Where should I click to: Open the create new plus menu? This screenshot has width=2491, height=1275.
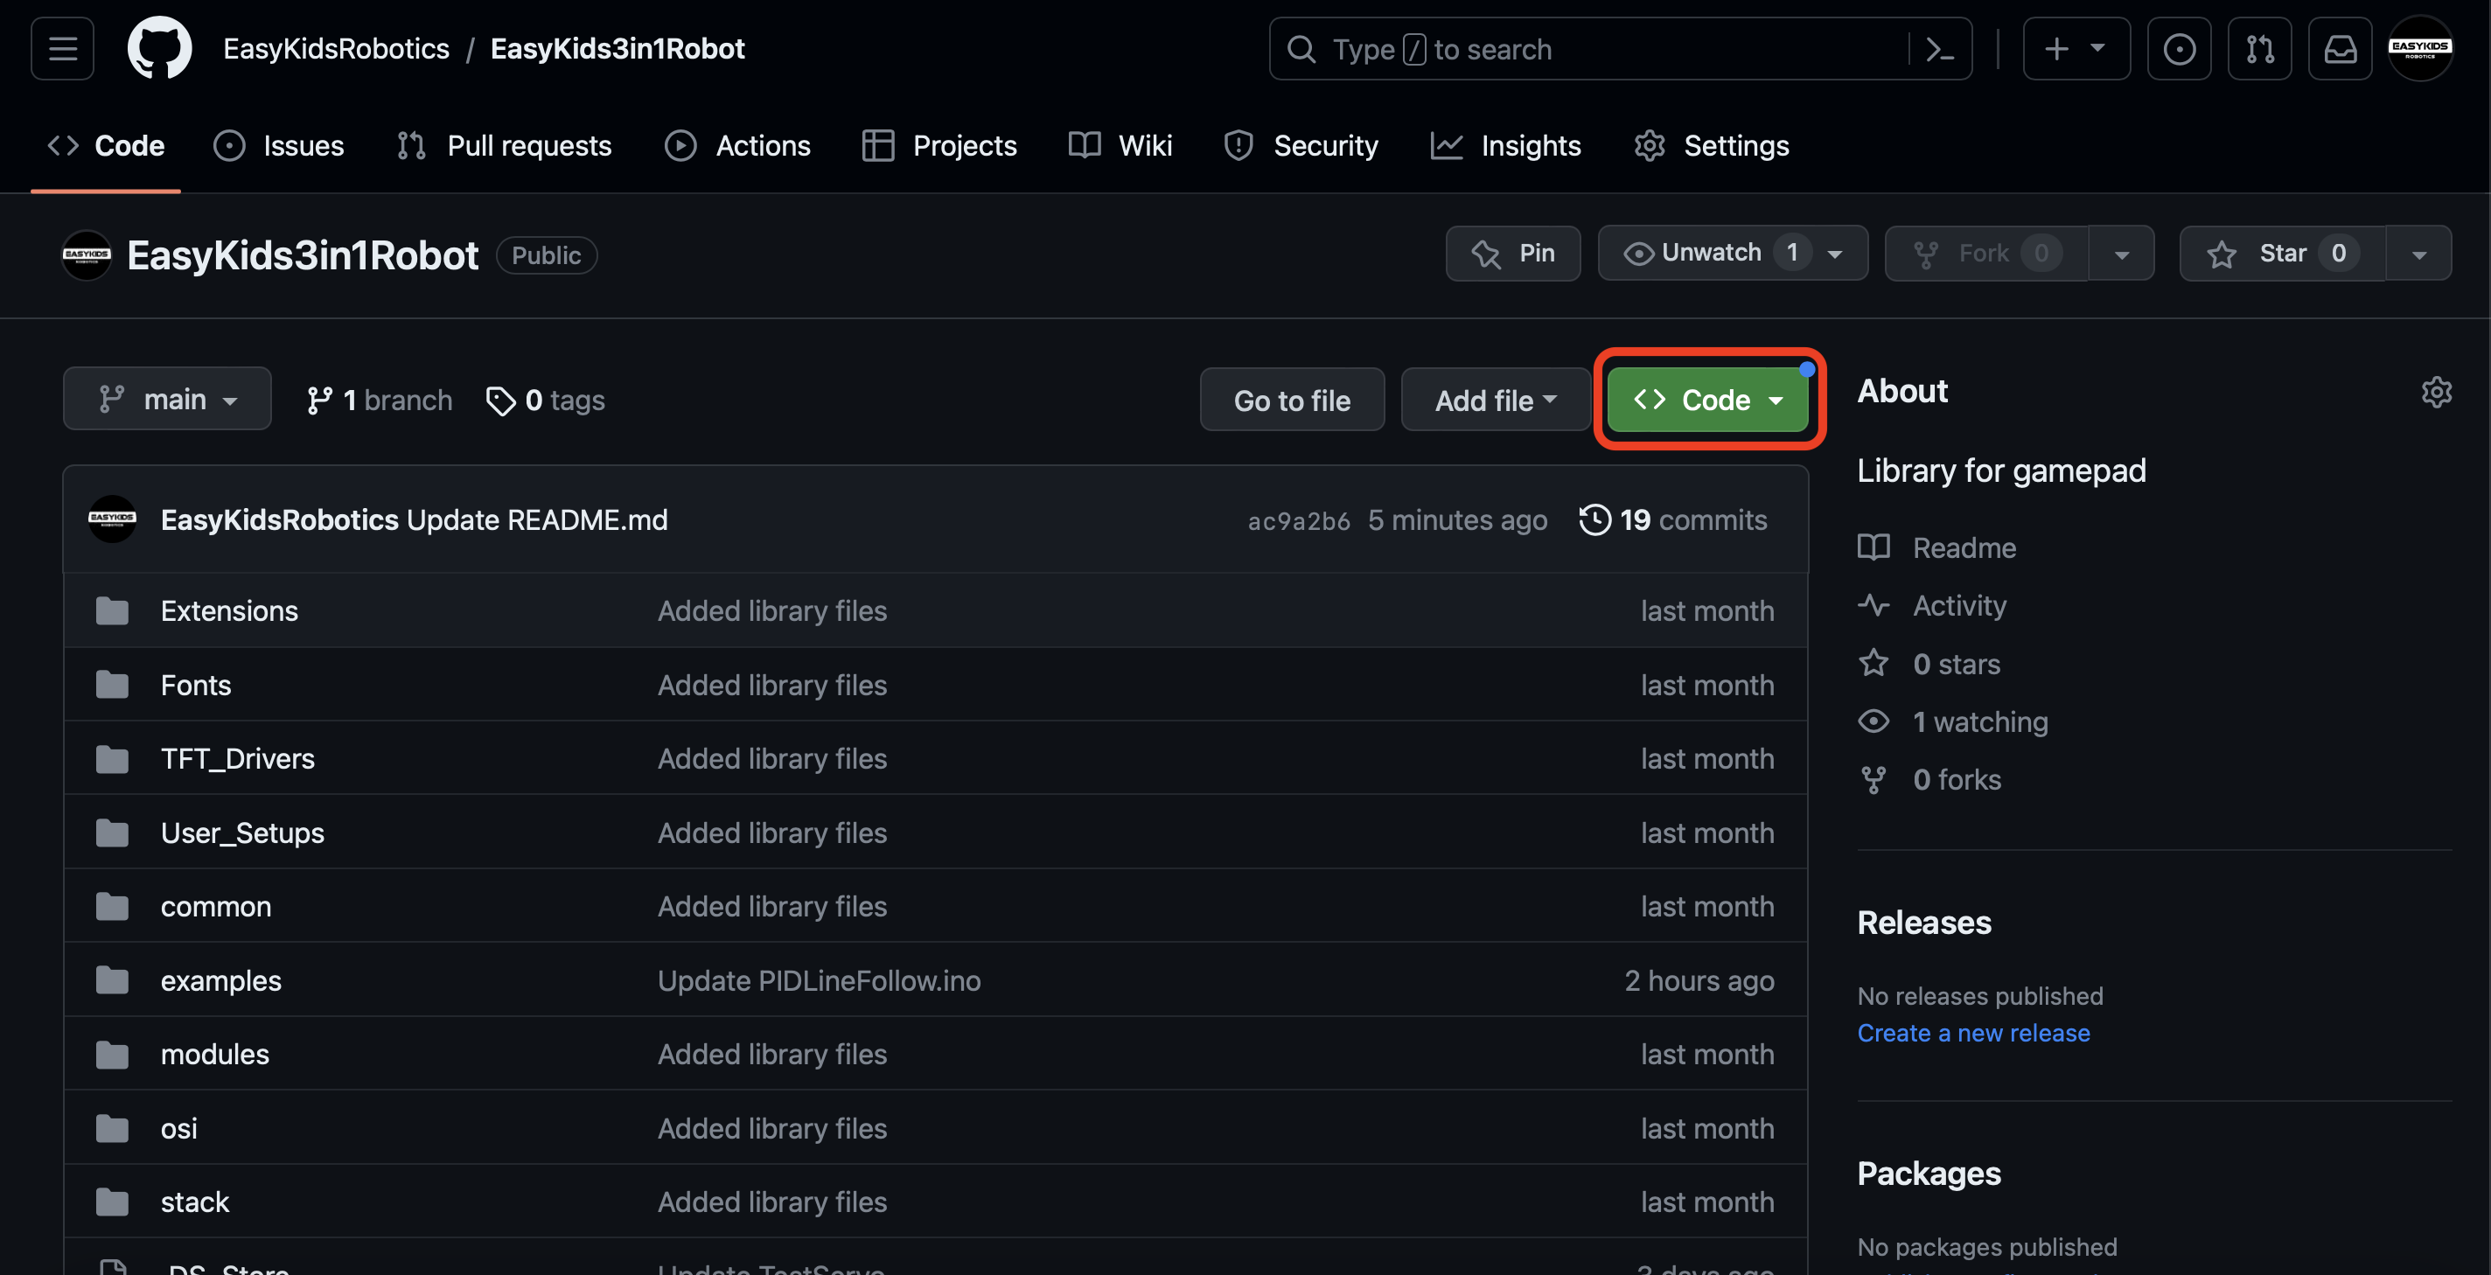2076,48
